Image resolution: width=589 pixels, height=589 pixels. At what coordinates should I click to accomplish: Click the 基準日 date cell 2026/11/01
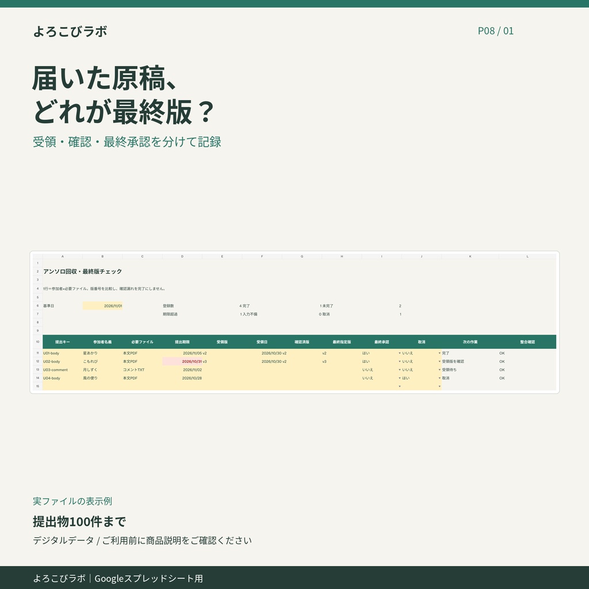(102, 306)
